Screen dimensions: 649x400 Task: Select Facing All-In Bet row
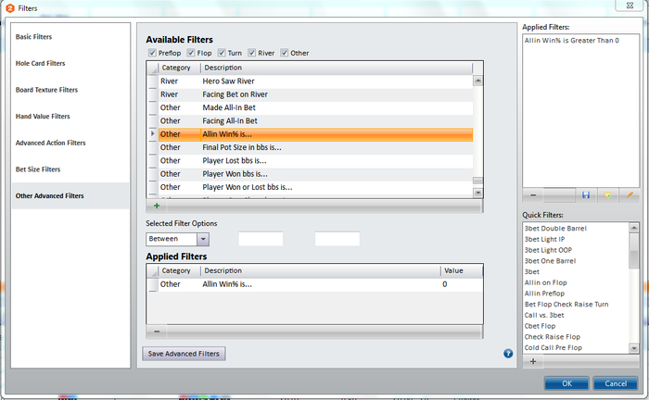(x=315, y=121)
